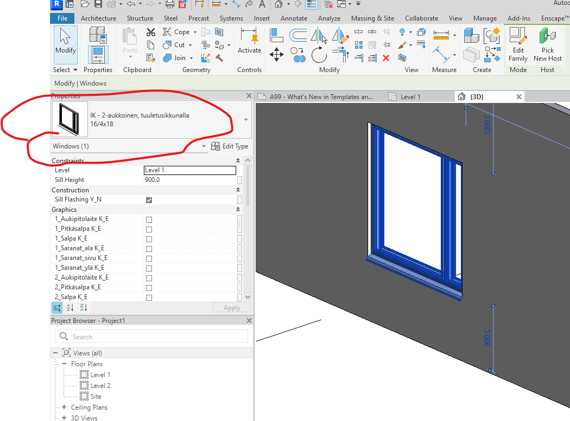Switch to the Annotate ribbon tab

pyautogui.click(x=294, y=18)
